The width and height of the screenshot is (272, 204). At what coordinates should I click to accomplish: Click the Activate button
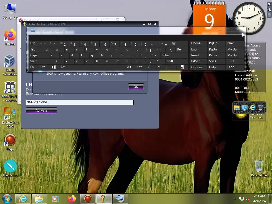click(x=41, y=110)
